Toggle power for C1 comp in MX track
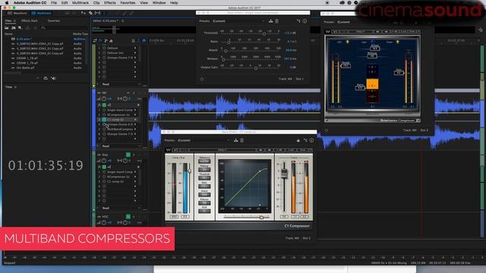The height and width of the screenshot is (273, 486). click(x=104, y=120)
